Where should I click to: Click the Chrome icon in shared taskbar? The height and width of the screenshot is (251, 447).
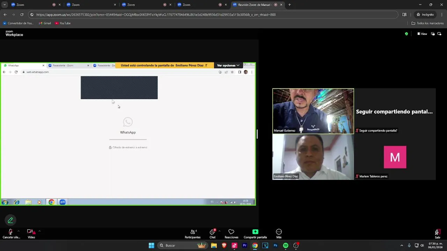point(51,202)
